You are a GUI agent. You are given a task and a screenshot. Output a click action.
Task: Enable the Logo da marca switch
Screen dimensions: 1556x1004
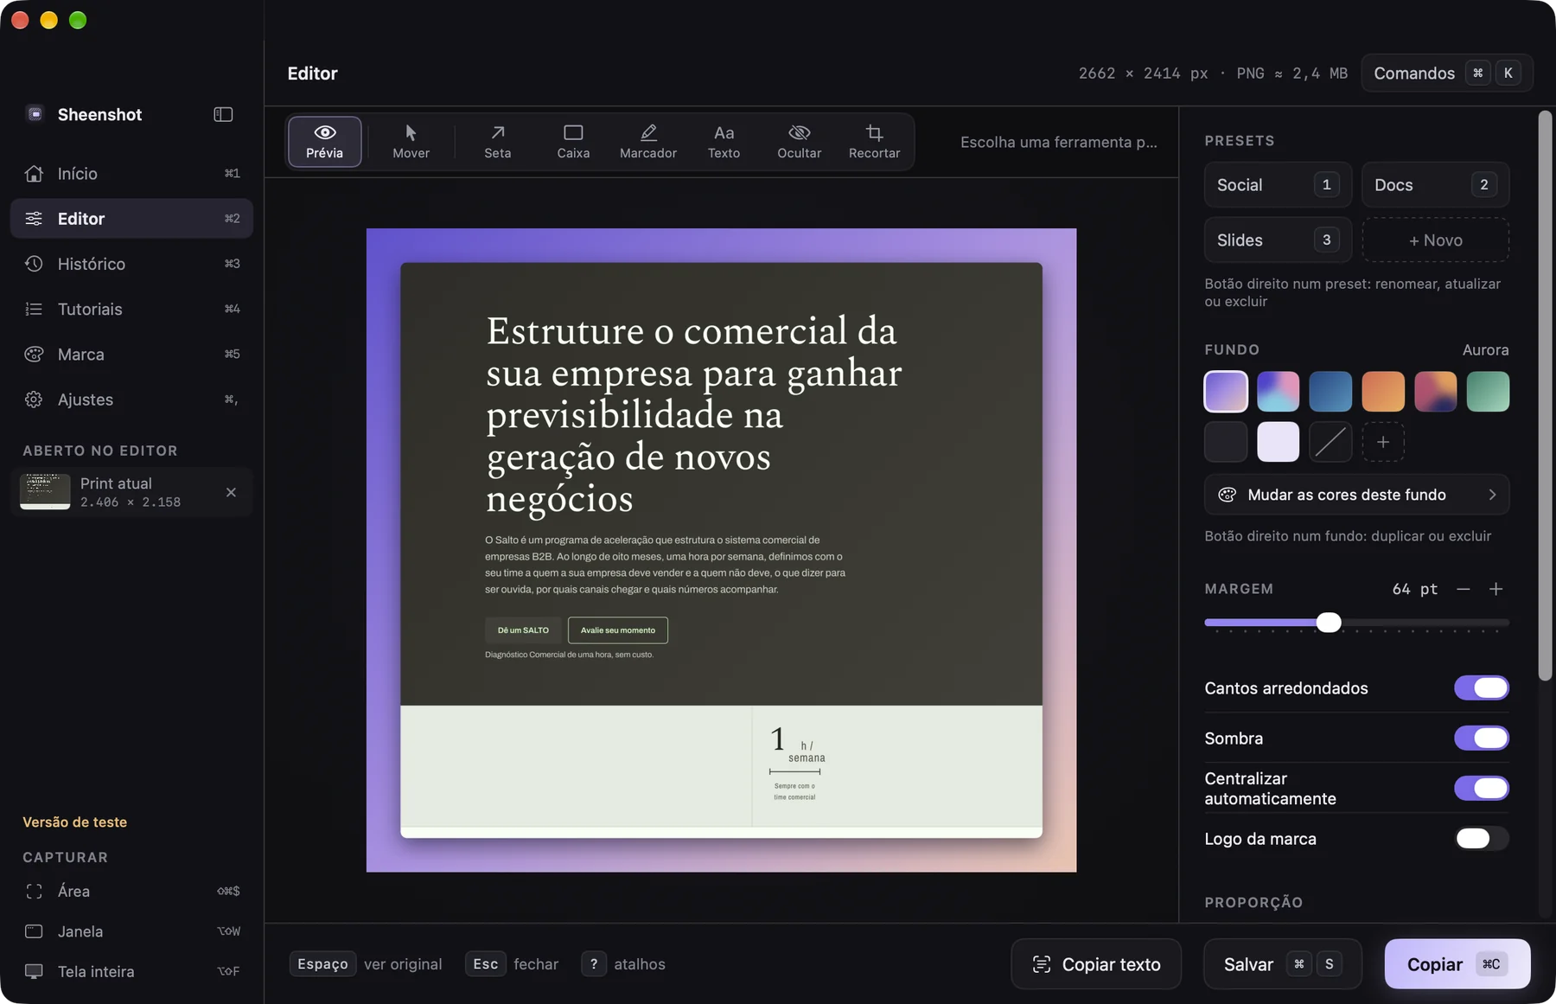tap(1481, 838)
